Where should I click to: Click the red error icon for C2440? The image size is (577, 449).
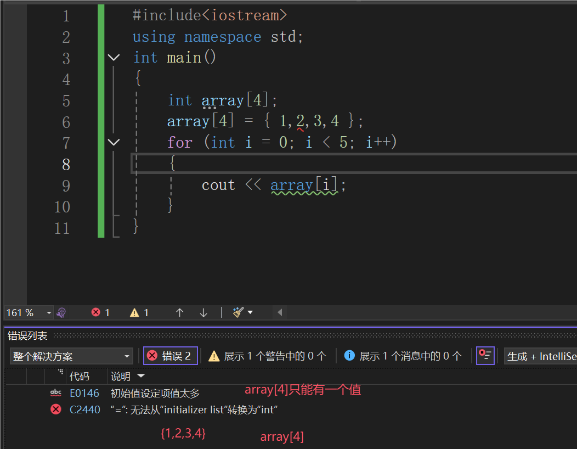(56, 409)
